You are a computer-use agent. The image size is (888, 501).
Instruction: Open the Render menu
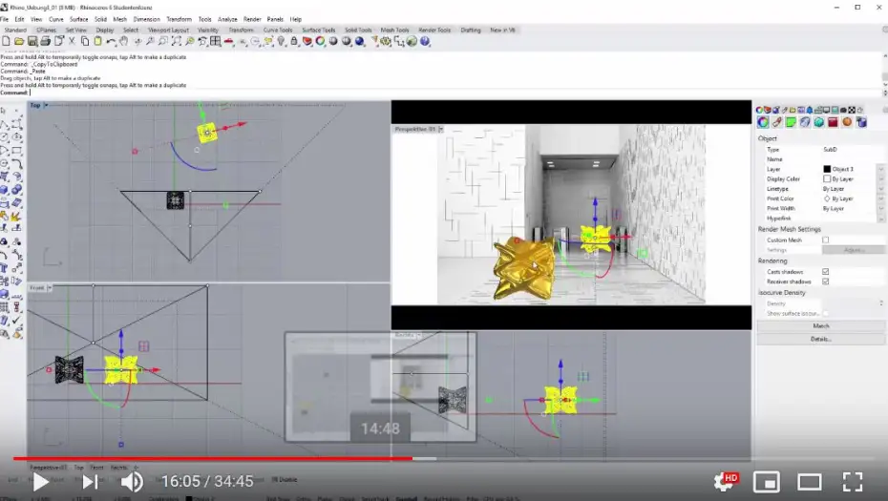252,19
